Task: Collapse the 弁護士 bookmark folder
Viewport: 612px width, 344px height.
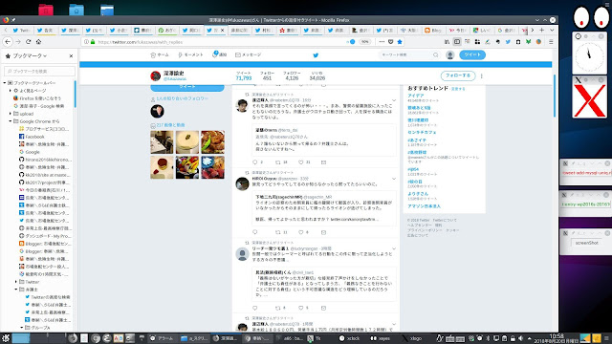Action: [x=16, y=290]
